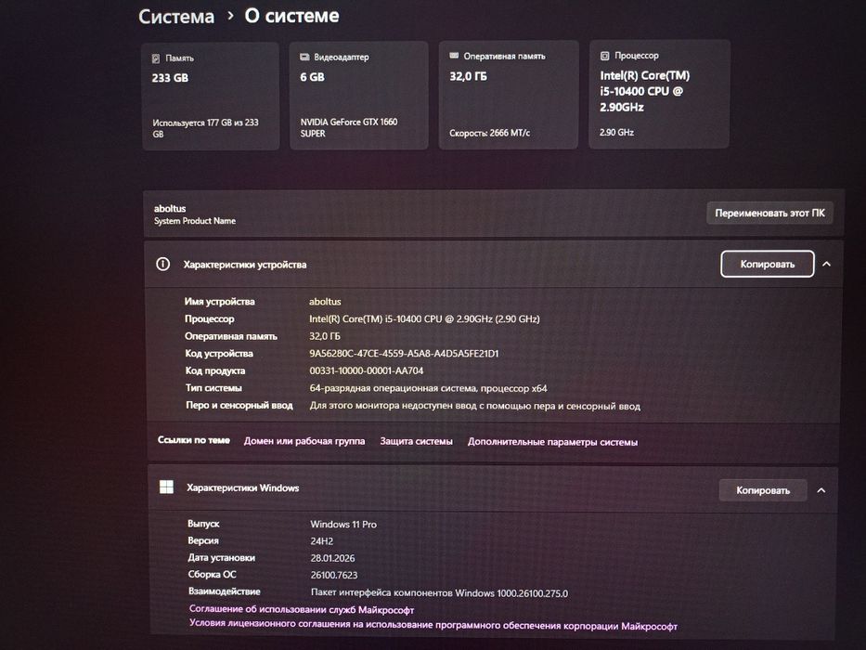The image size is (866, 650).
Task: Click Используется 177 GB из 233 GB text
Action: coord(205,128)
